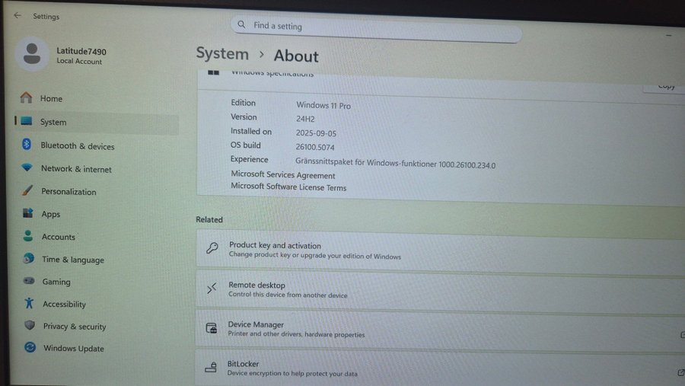Open Bluetooth & devices via its icon
This screenshot has height=386, width=685.
tap(26, 145)
